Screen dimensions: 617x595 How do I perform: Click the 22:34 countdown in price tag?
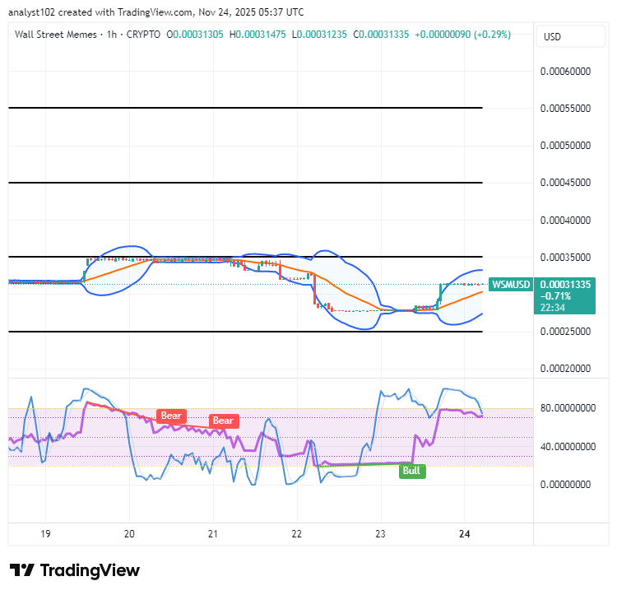(x=553, y=308)
